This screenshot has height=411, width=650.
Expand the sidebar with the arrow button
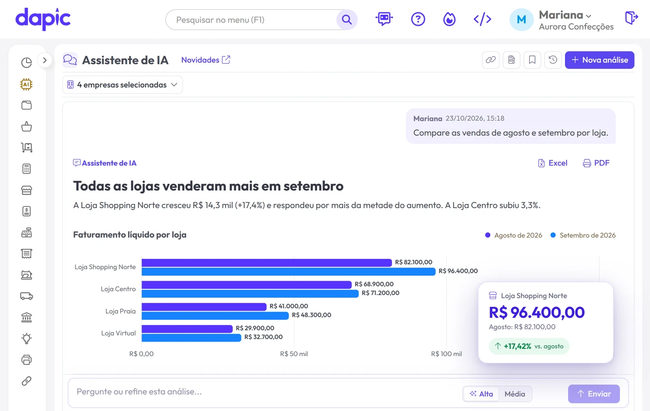pos(45,61)
